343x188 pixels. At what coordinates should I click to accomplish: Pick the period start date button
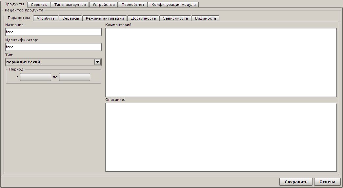point(35,77)
